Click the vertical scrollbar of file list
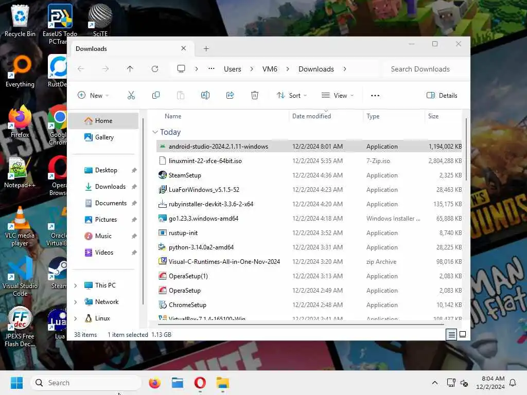Screen dimensions: 527x395 tap(466, 150)
